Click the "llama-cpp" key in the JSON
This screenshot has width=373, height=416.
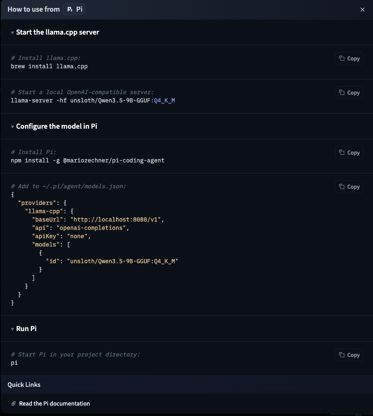44,212
